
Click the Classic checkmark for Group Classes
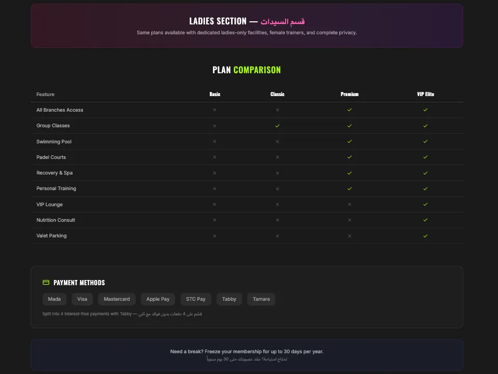point(277,126)
